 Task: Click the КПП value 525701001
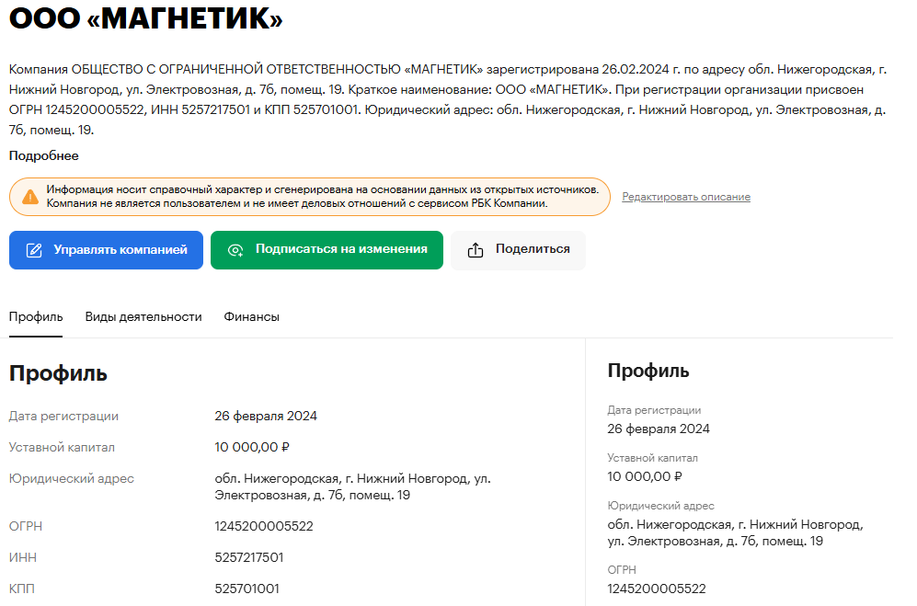click(247, 589)
